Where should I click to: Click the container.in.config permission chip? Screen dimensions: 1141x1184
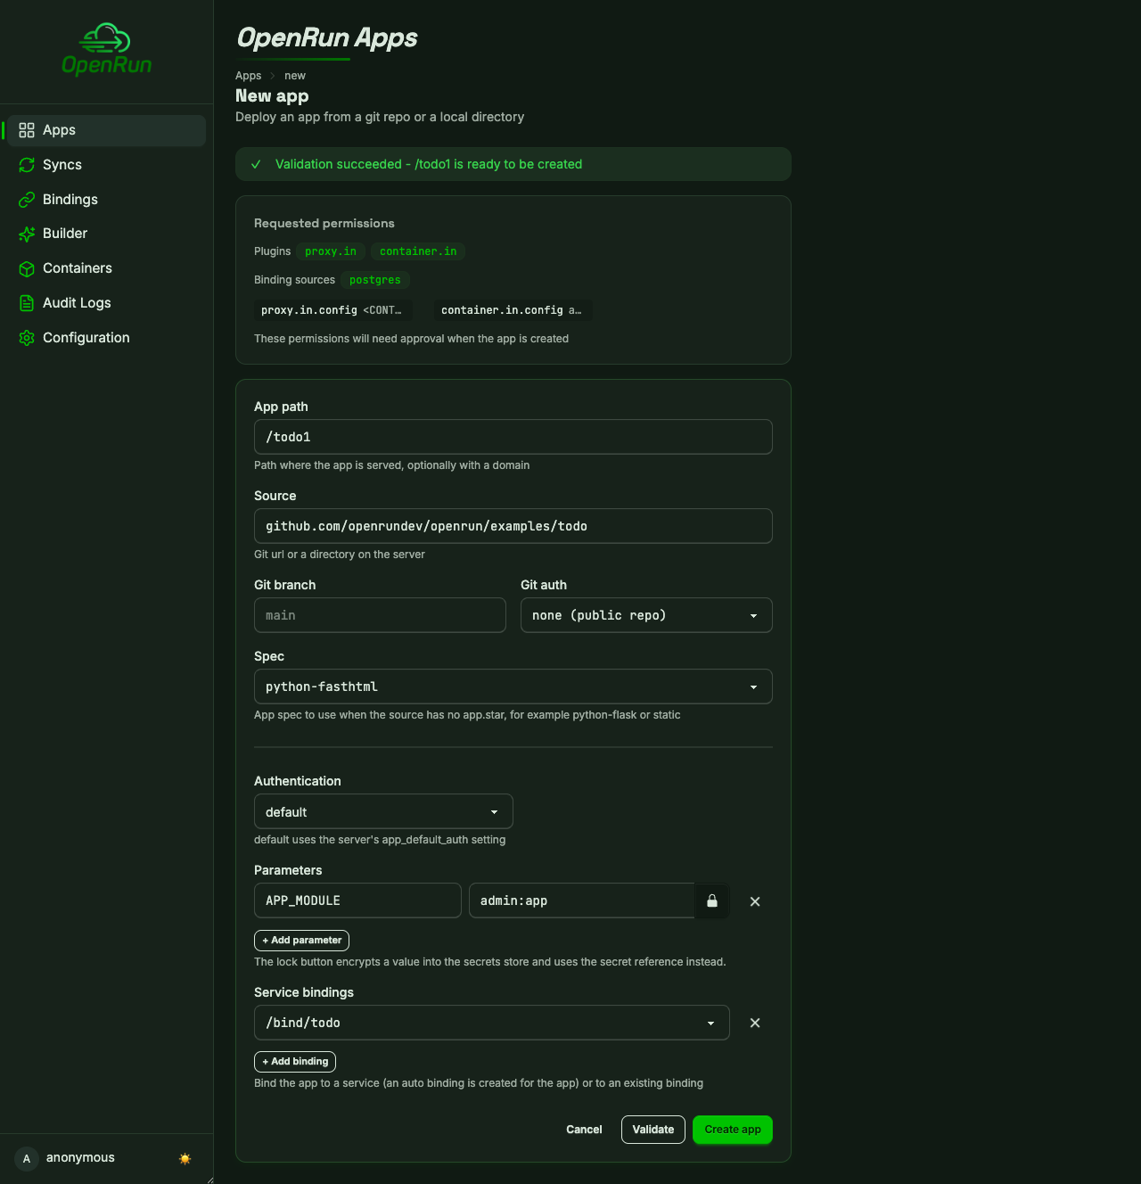coord(512,310)
